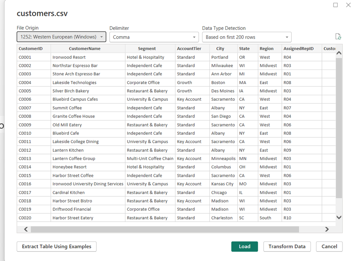Image resolution: width=351 pixels, height=261 pixels.
Task: Select the Ann Arbor city cell
Action: coord(223,74)
